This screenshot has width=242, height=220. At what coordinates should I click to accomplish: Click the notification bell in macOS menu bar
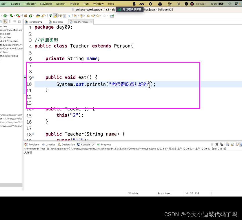pos(134,4)
